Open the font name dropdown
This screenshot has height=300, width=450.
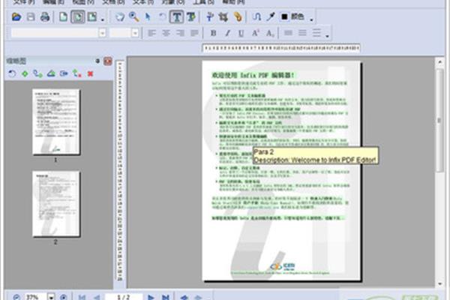tap(102, 33)
